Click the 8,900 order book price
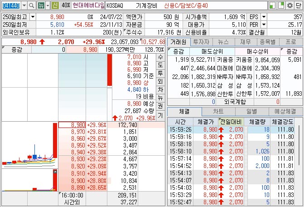Screen dimensions: 304x207 [78, 181]
